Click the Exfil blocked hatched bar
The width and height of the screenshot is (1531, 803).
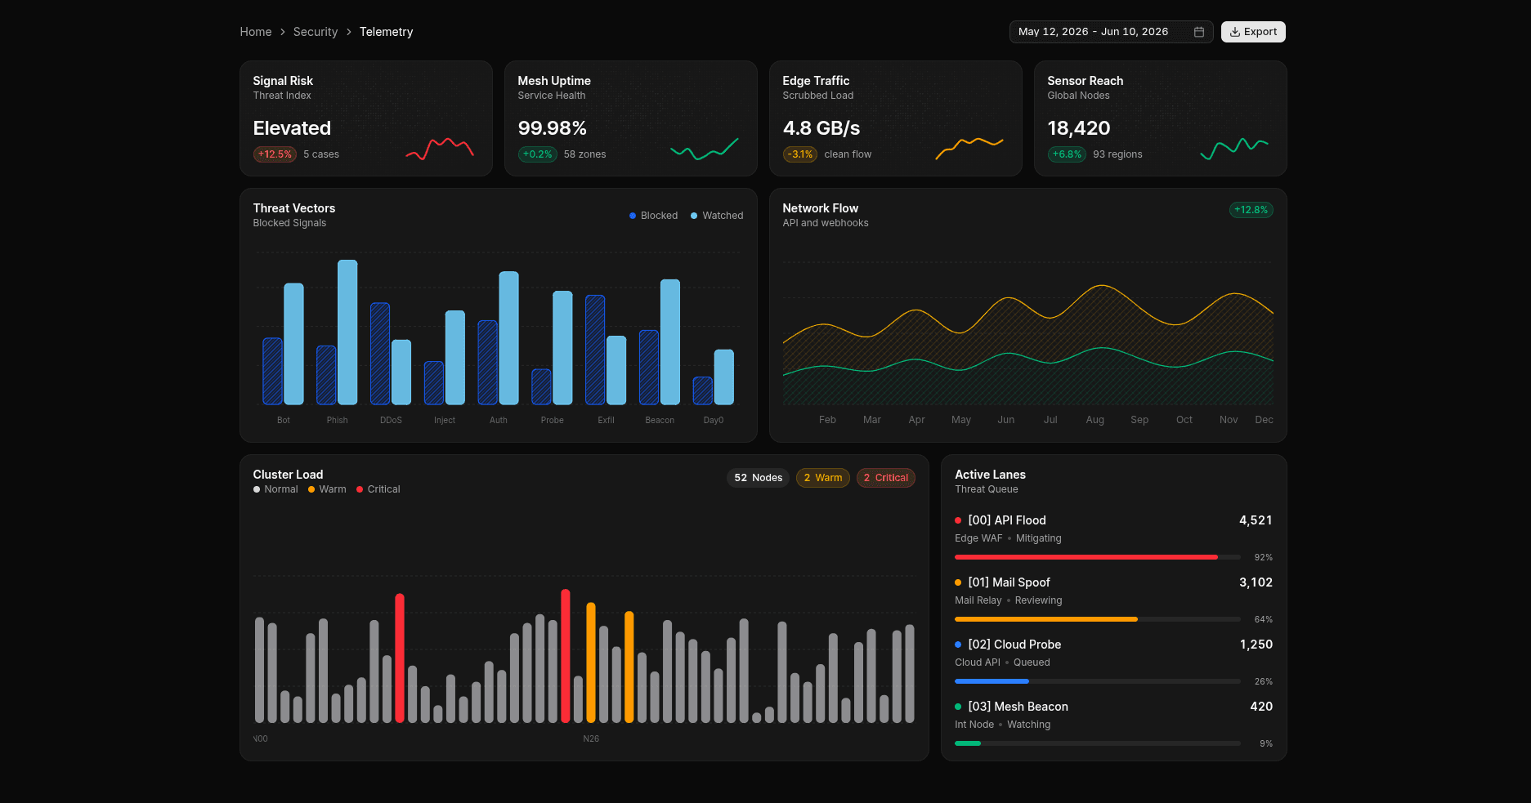[x=595, y=350]
